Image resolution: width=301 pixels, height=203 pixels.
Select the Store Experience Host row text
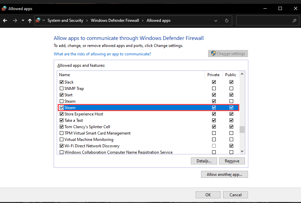tap(84, 114)
